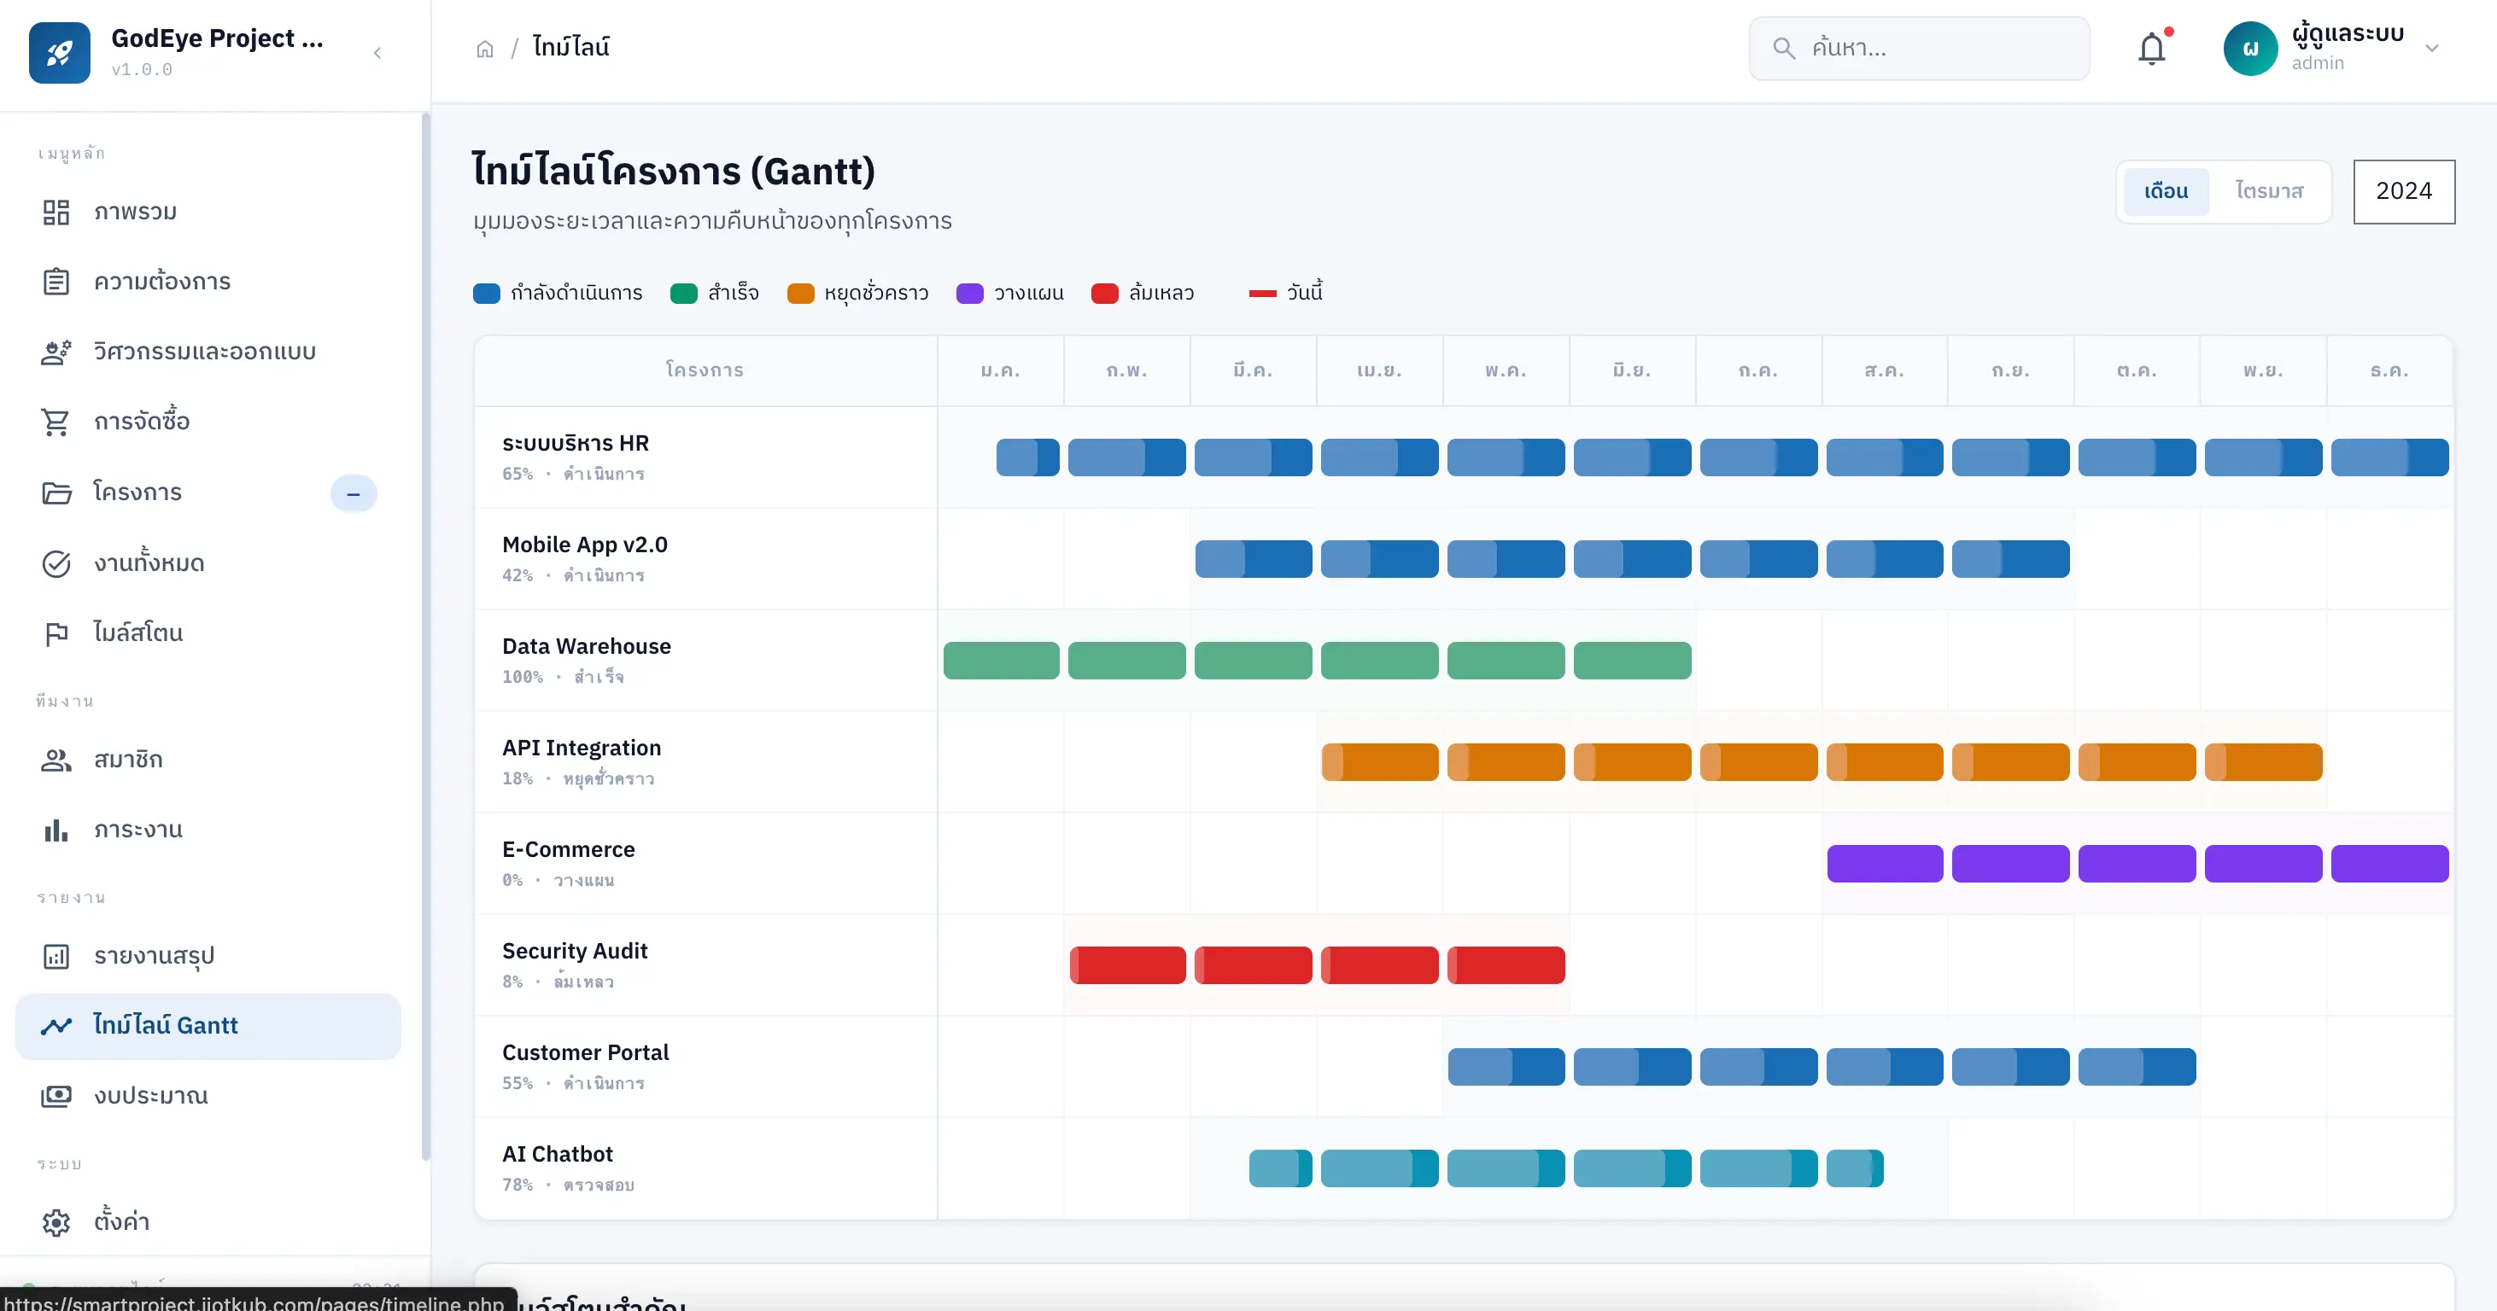This screenshot has width=2497, height=1311.
Task: Open ตั้งค่า gear icon
Action: click(56, 1222)
